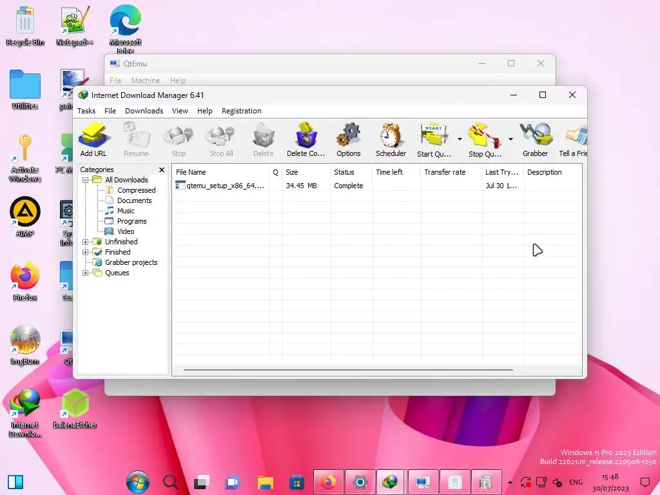Open File Explorer from taskbar
The image size is (660, 495).
[x=265, y=482]
